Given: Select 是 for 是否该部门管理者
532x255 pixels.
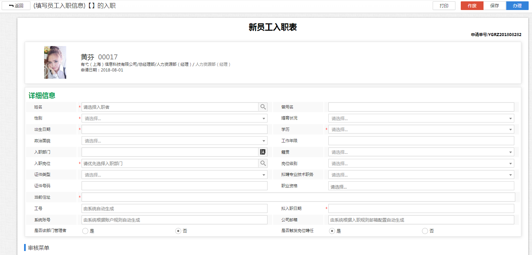Looking at the screenshot, I should pos(85,231).
